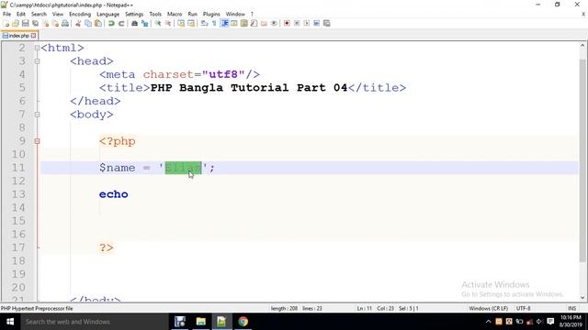Viewport: 588px width, 330px height.
Task: Zoom in using the toolbar icon
Action: 158,23
